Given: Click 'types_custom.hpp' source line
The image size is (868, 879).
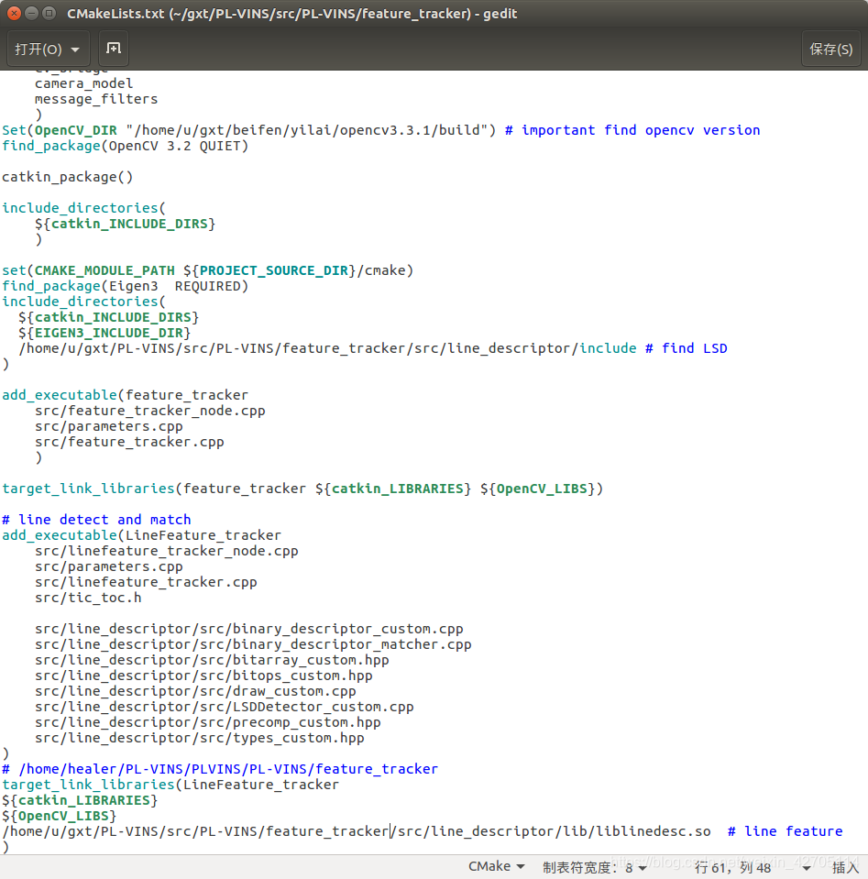Looking at the screenshot, I should (x=200, y=738).
